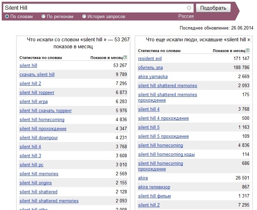257x210 pixels.
Task: Open the 'akira' link
Action: tap(143, 178)
